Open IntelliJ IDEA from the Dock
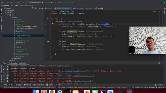 (x=102, y=91)
